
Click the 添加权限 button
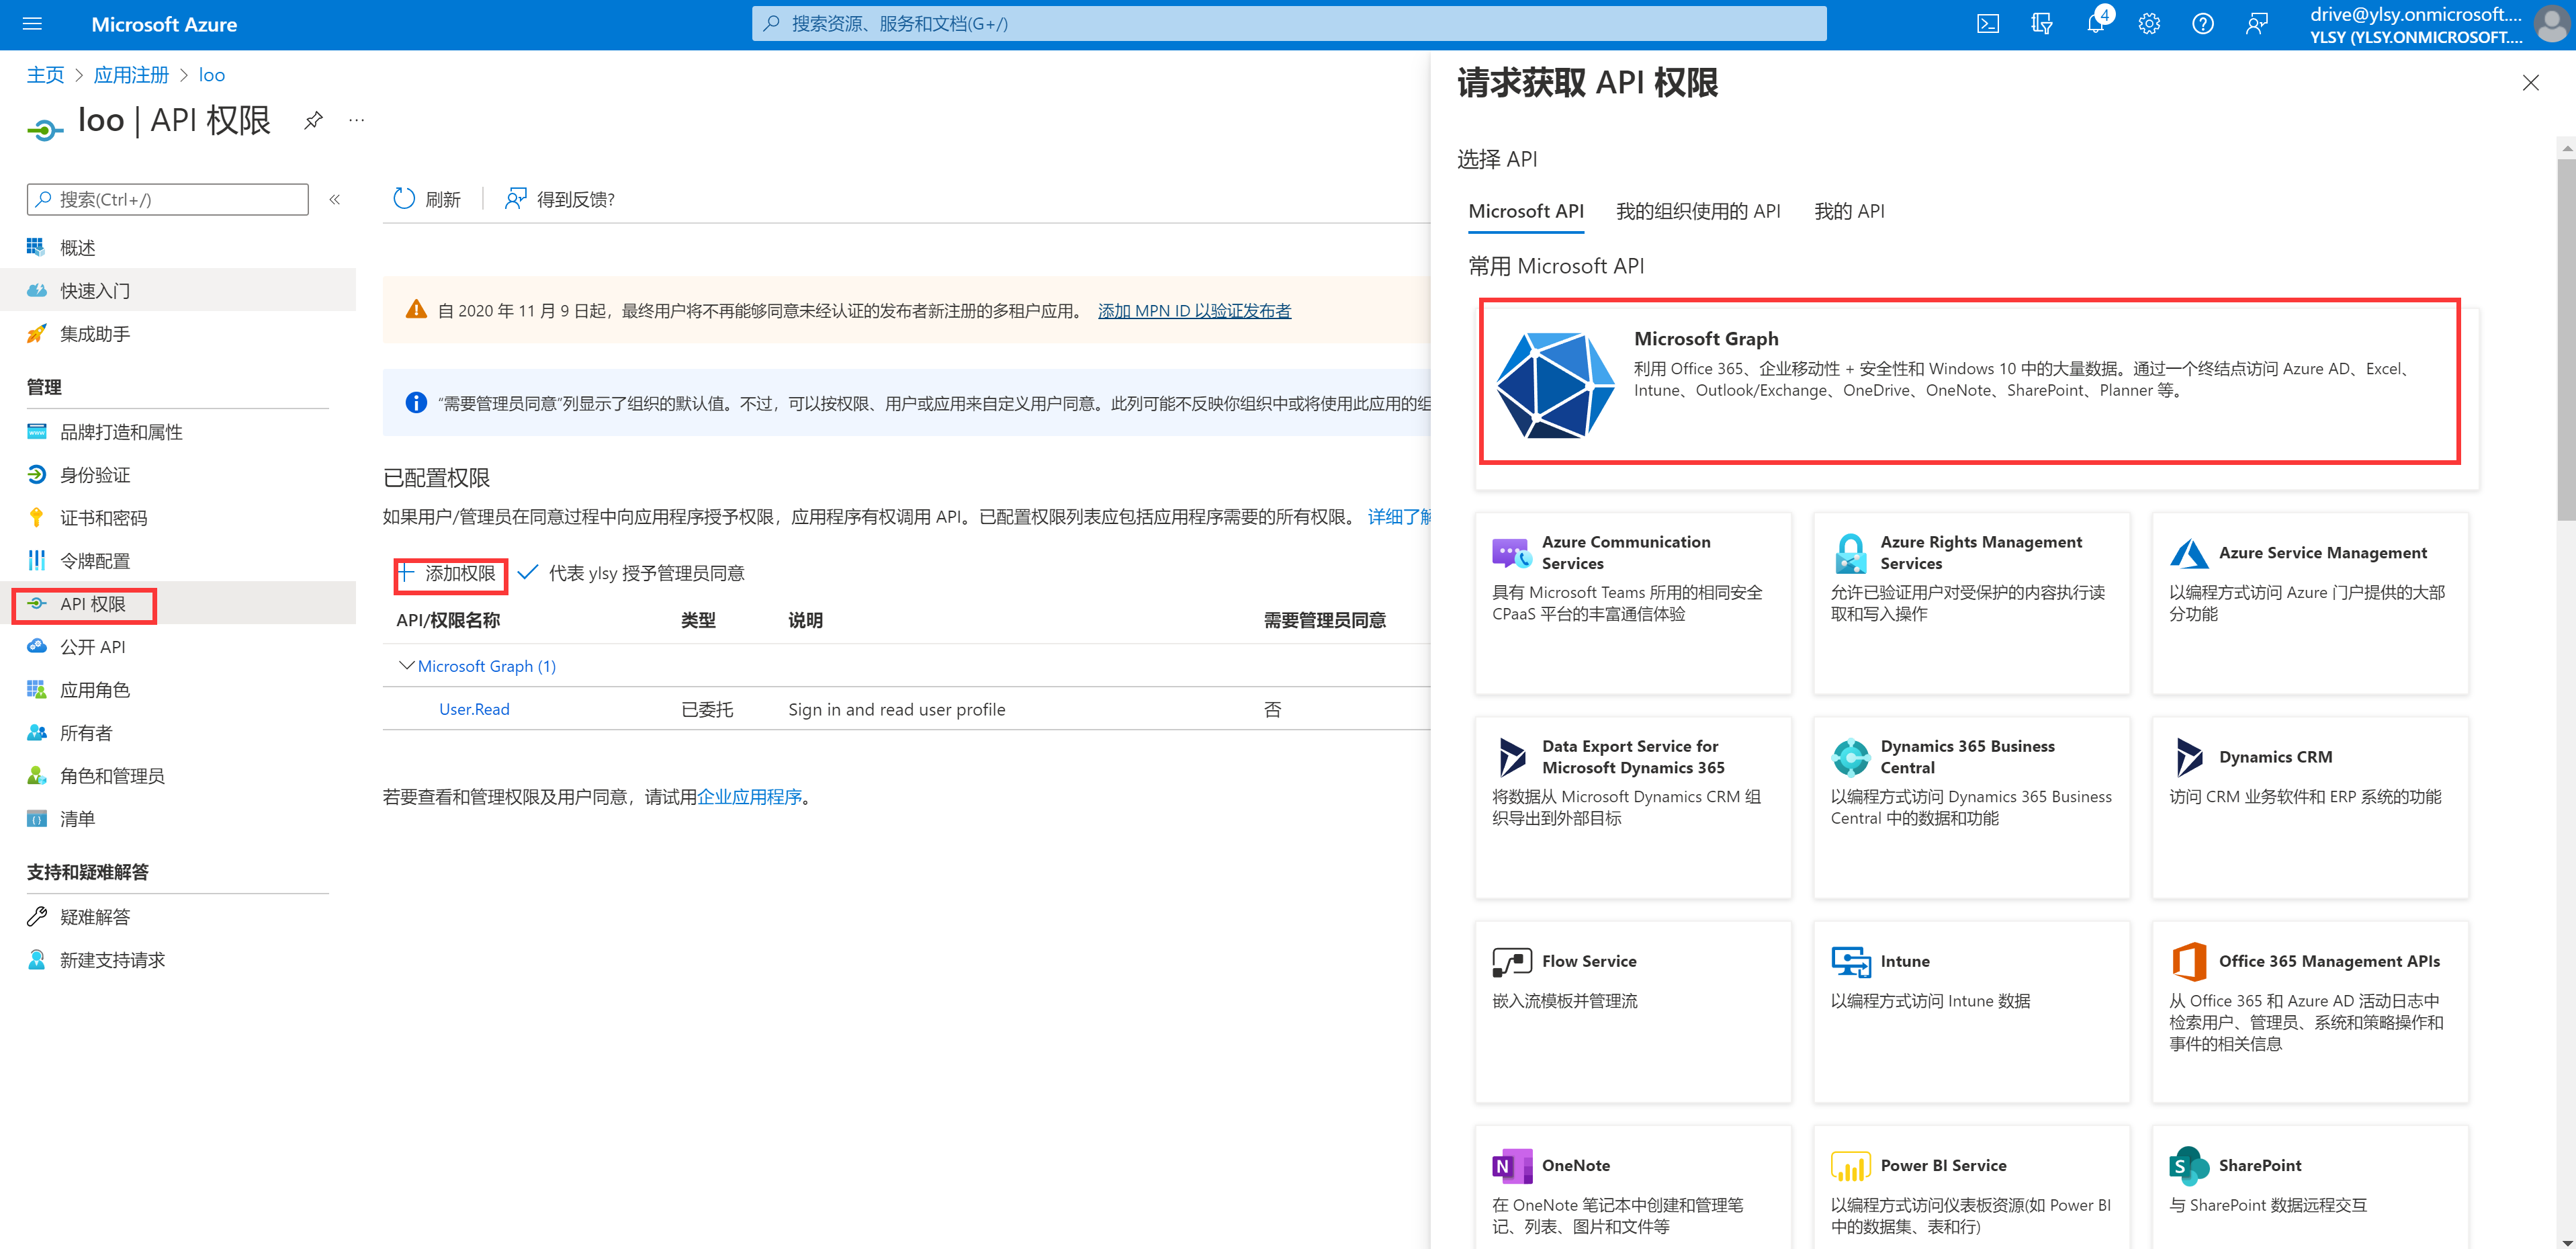[x=449, y=573]
